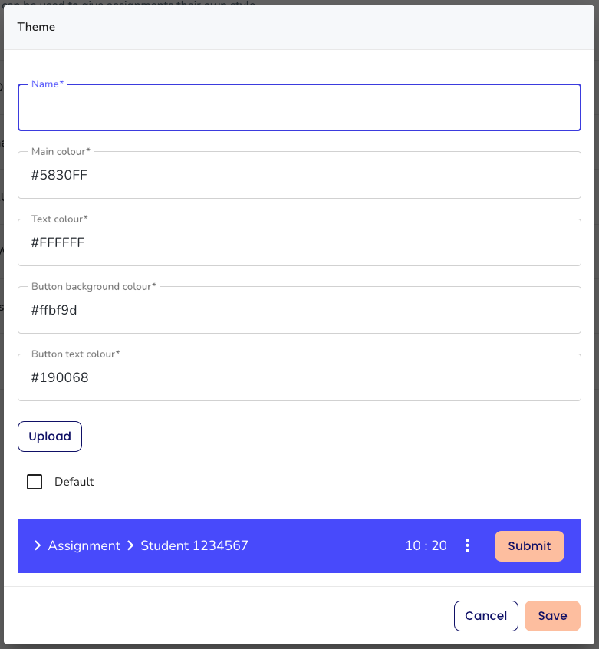Click the chevron before Assignment
599x649 pixels.
coord(38,545)
